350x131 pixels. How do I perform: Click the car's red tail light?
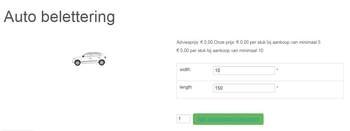tap(105, 57)
